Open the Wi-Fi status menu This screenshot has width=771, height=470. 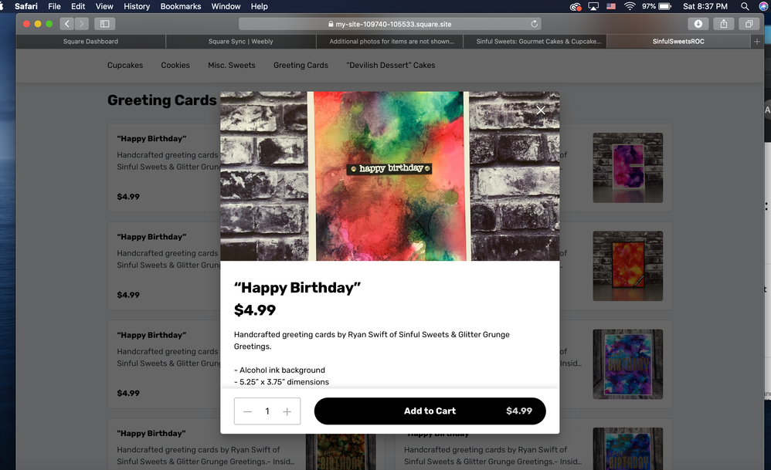click(629, 6)
